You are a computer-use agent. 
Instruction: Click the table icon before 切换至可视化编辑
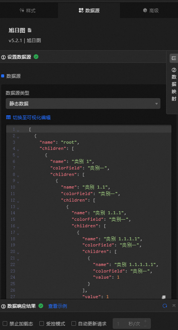pyautogui.click(x=8, y=117)
